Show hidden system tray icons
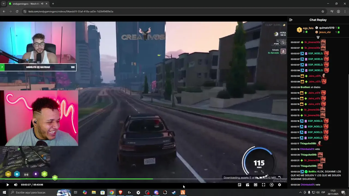Viewport: 349px width, 196px height. pyautogui.click(x=300, y=192)
